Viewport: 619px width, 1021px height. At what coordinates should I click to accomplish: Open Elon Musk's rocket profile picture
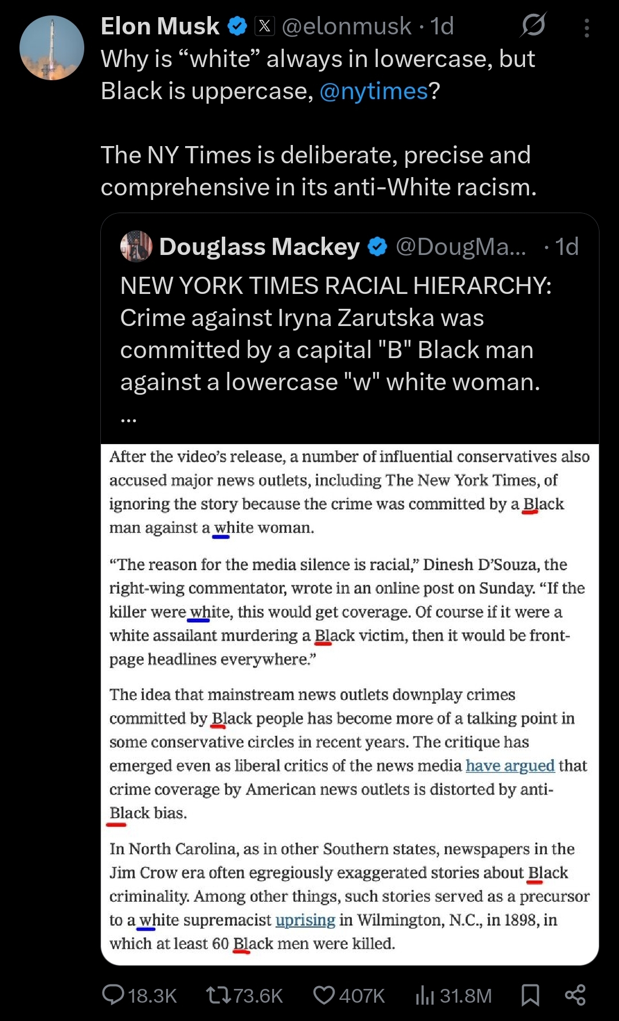52,48
